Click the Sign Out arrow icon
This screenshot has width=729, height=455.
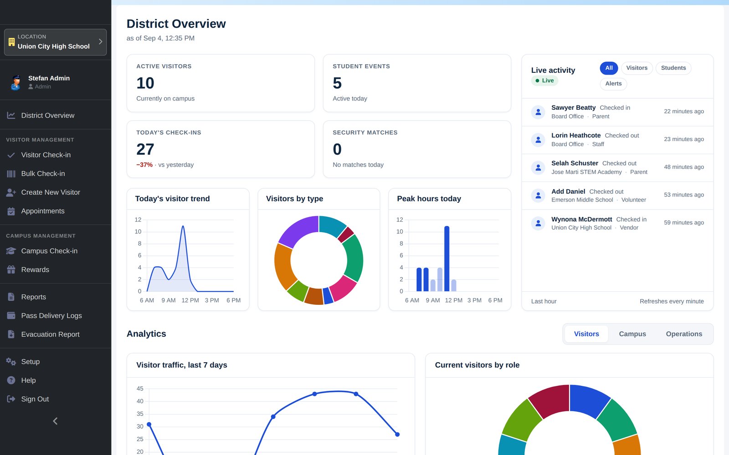11,399
